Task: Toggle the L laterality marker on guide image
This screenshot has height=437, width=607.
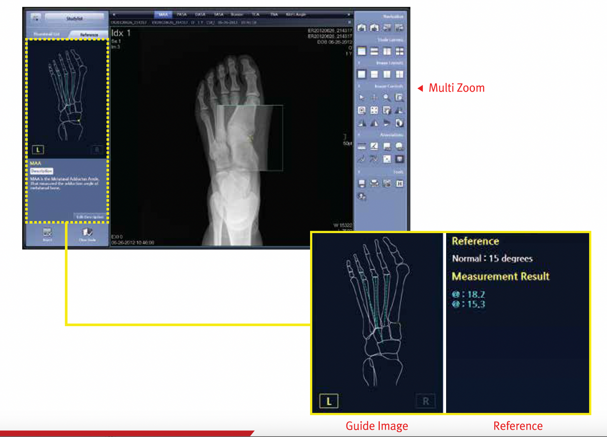Action: coord(328,401)
